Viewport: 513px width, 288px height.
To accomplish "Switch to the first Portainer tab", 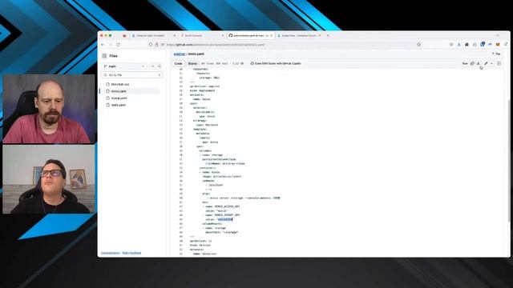I will (153, 35).
